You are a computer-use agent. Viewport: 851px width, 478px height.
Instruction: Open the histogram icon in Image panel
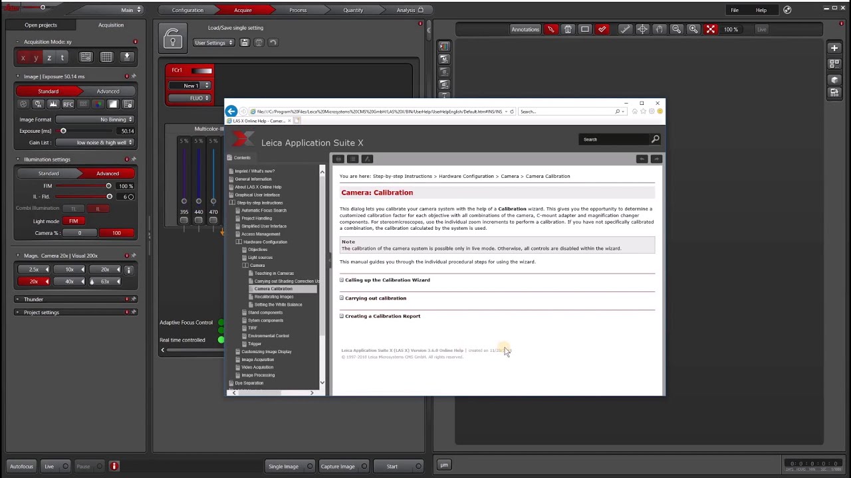click(x=53, y=104)
